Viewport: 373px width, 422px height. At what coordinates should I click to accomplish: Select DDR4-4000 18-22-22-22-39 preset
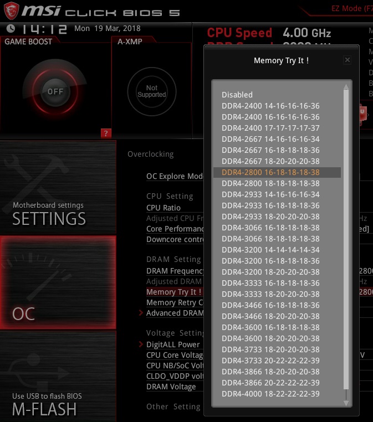pos(270,394)
